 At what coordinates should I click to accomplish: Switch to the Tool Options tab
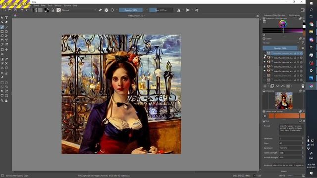(294, 15)
